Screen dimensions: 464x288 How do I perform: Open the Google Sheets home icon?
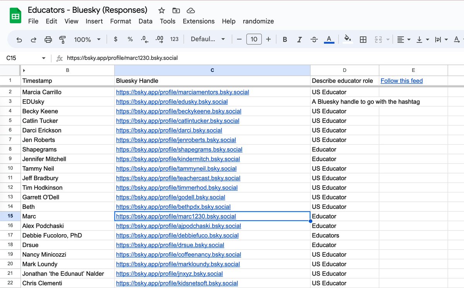[15, 16]
